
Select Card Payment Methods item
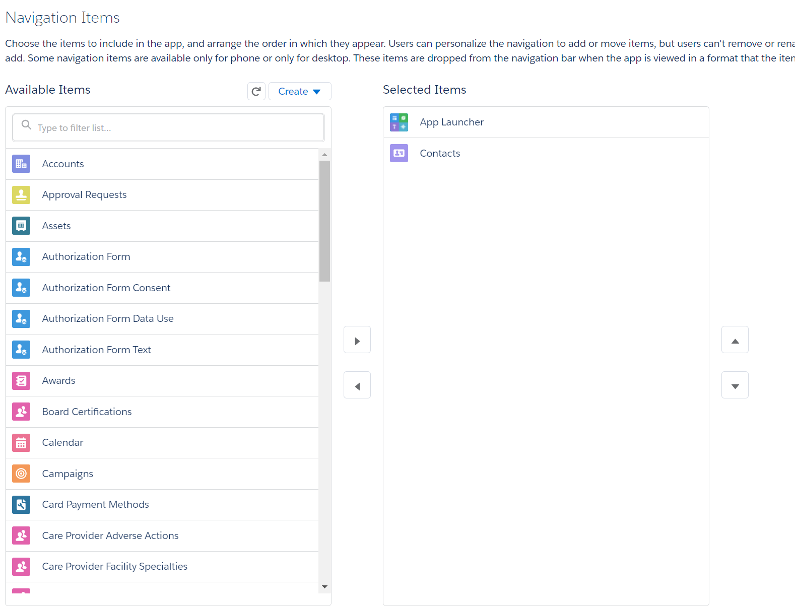click(162, 505)
